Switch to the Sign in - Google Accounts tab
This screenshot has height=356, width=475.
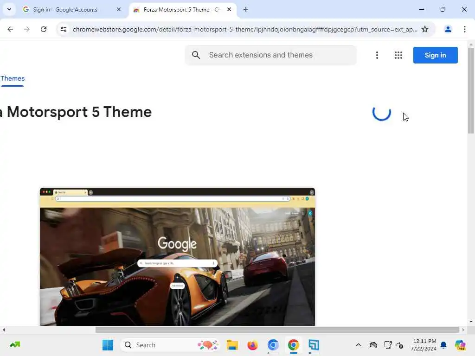tap(72, 10)
